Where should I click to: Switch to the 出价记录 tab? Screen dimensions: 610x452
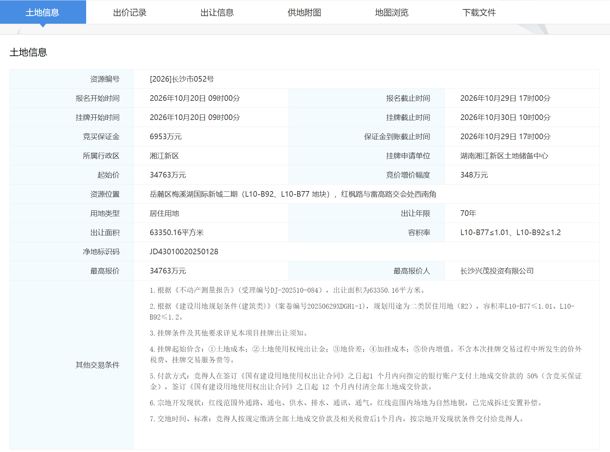(130, 13)
